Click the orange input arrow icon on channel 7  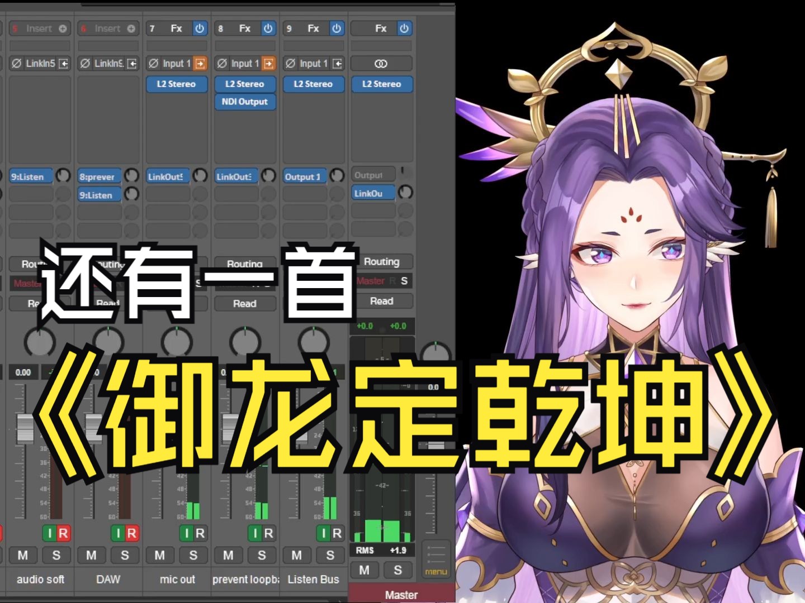click(x=200, y=64)
